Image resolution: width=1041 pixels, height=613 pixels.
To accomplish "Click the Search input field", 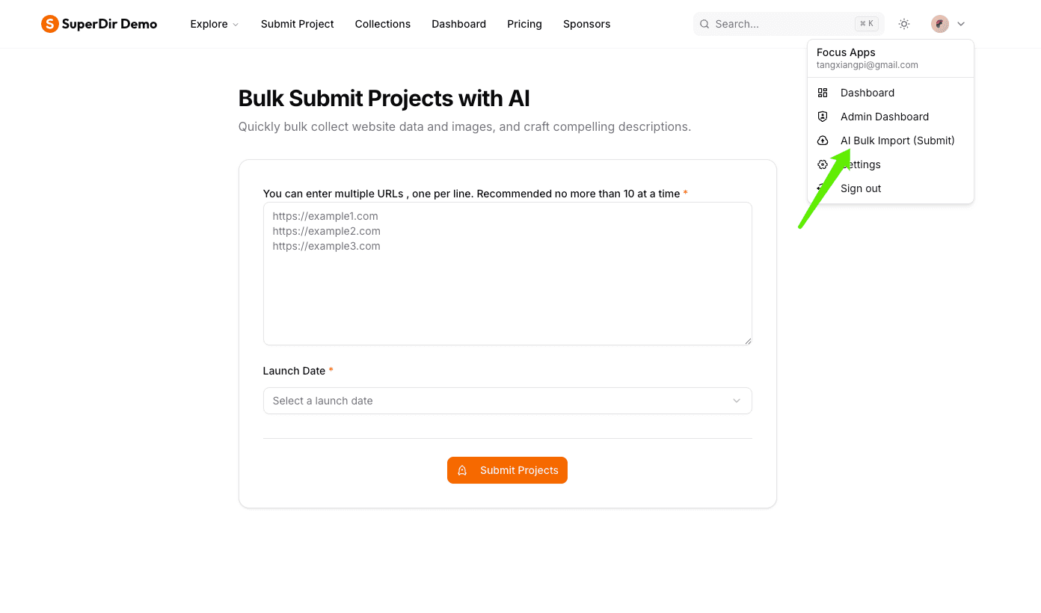I will click(x=788, y=24).
